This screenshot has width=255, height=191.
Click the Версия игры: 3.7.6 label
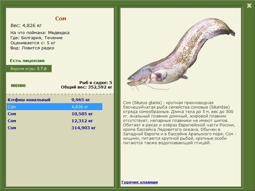(x=29, y=68)
